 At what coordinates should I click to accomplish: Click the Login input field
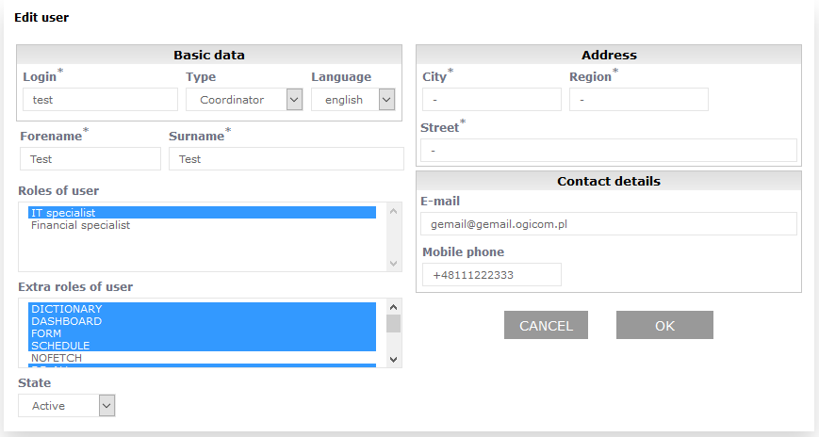[100, 100]
